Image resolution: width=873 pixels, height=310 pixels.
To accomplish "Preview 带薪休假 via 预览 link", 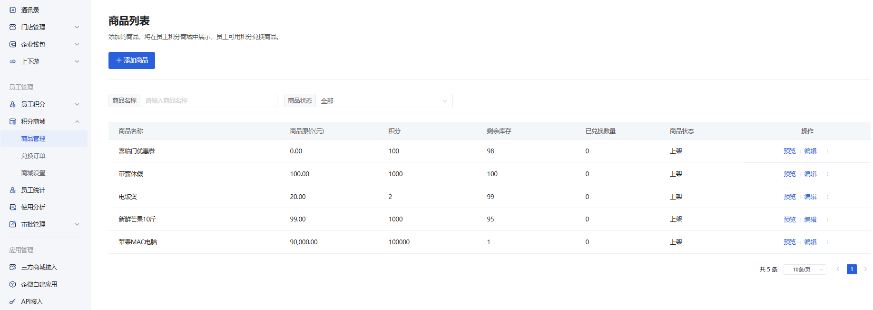I will [x=790, y=174].
